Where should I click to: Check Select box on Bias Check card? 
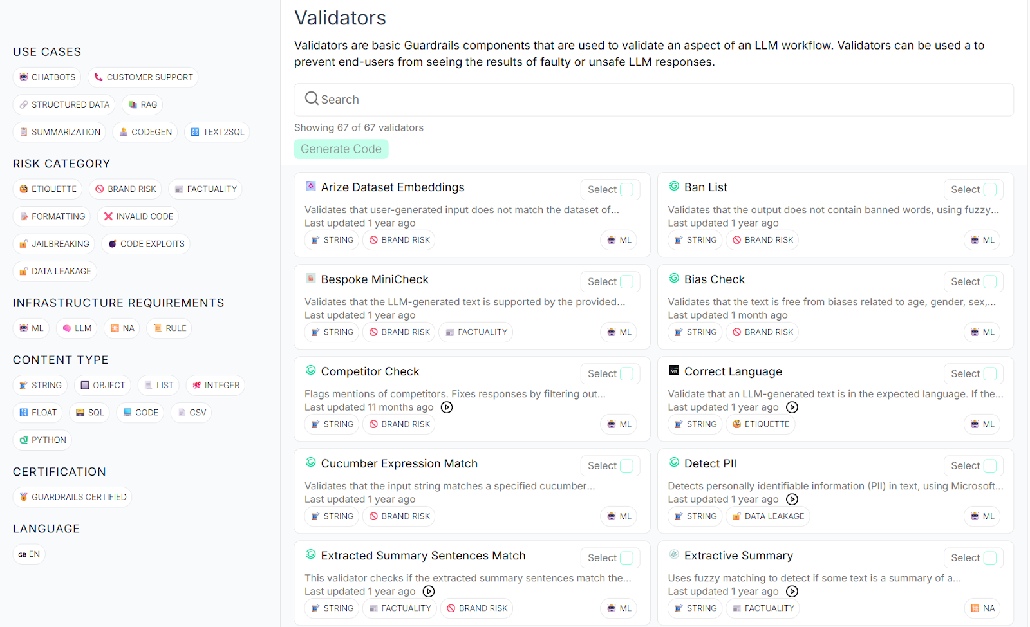[x=990, y=281]
